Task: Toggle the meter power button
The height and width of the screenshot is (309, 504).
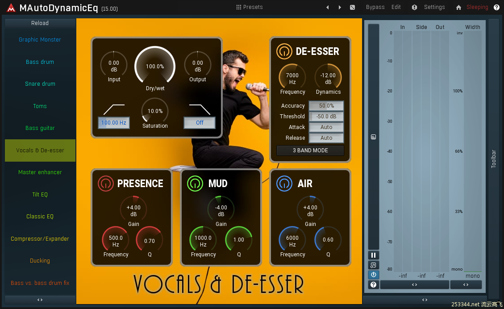Action: [x=374, y=275]
